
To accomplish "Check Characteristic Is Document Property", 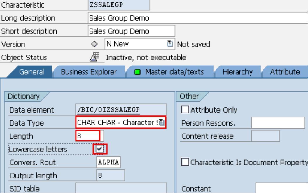I will click(185, 162).
